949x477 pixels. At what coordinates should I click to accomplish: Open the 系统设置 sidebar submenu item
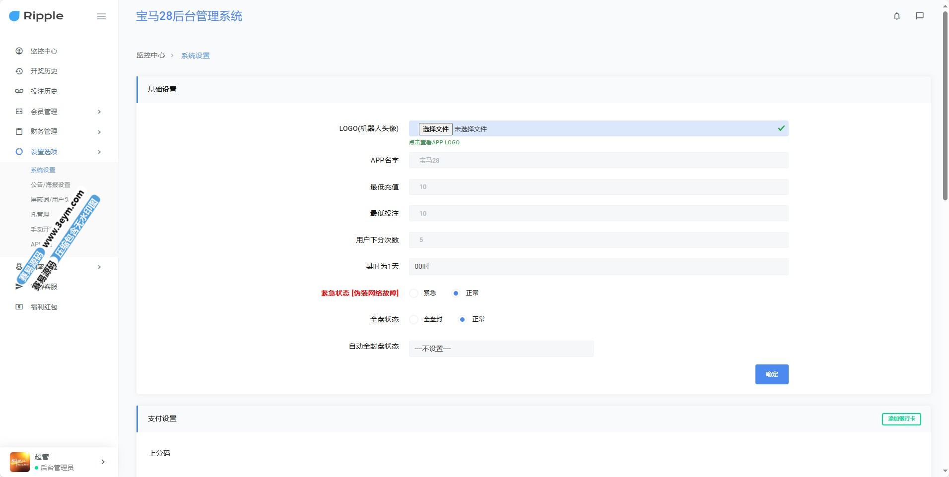(43, 170)
